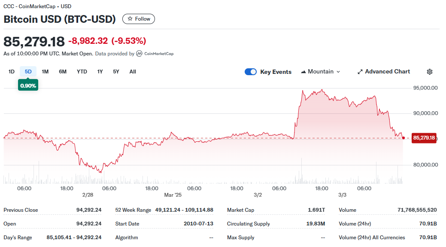Click the 3/3 date axis label
Viewport: 446px width, 247px height.
coord(342,195)
